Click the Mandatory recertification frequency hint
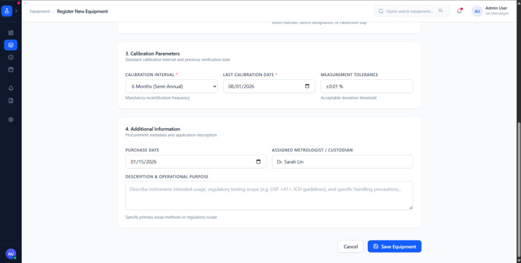 158,98
